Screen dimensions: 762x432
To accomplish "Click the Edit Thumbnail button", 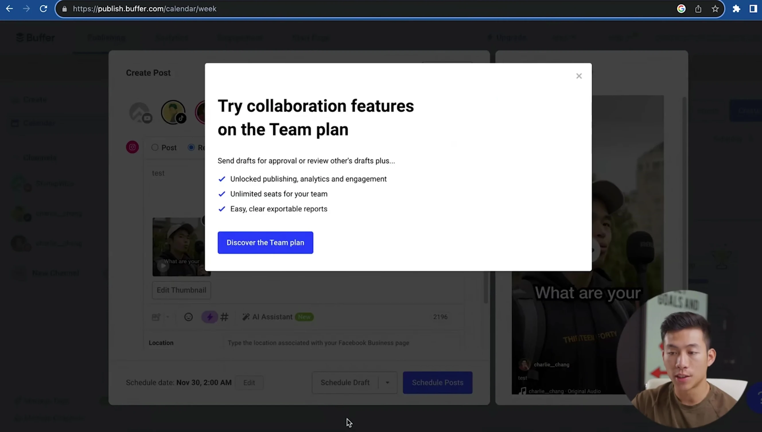I will pos(181,290).
